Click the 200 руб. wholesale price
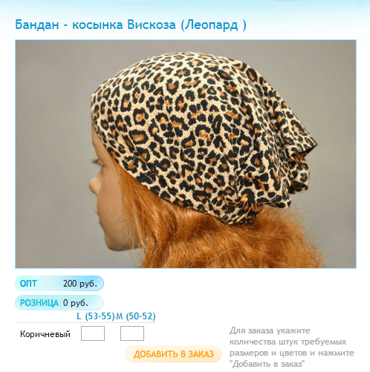The image size is (370, 372). click(x=79, y=284)
